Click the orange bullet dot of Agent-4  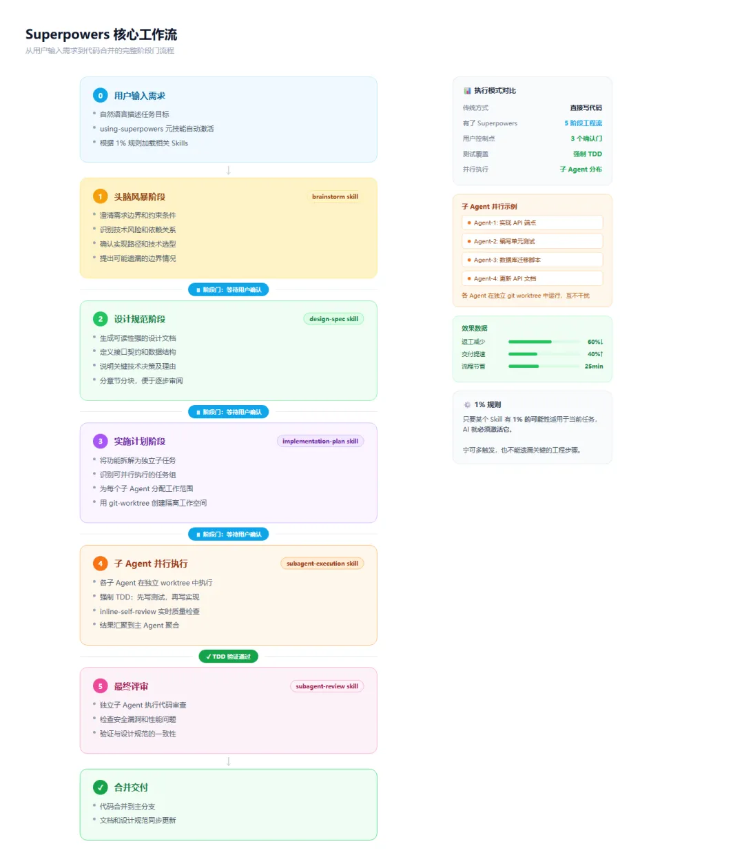469,279
